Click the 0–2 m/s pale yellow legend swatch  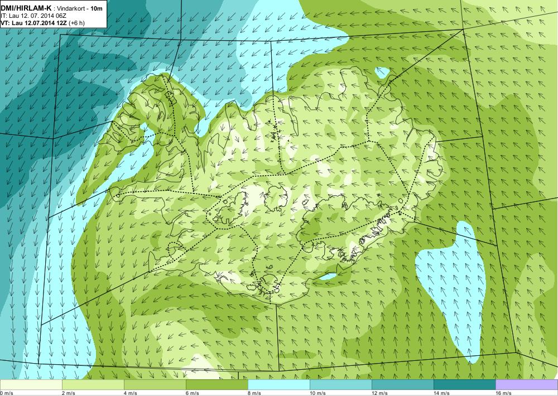click(x=31, y=385)
